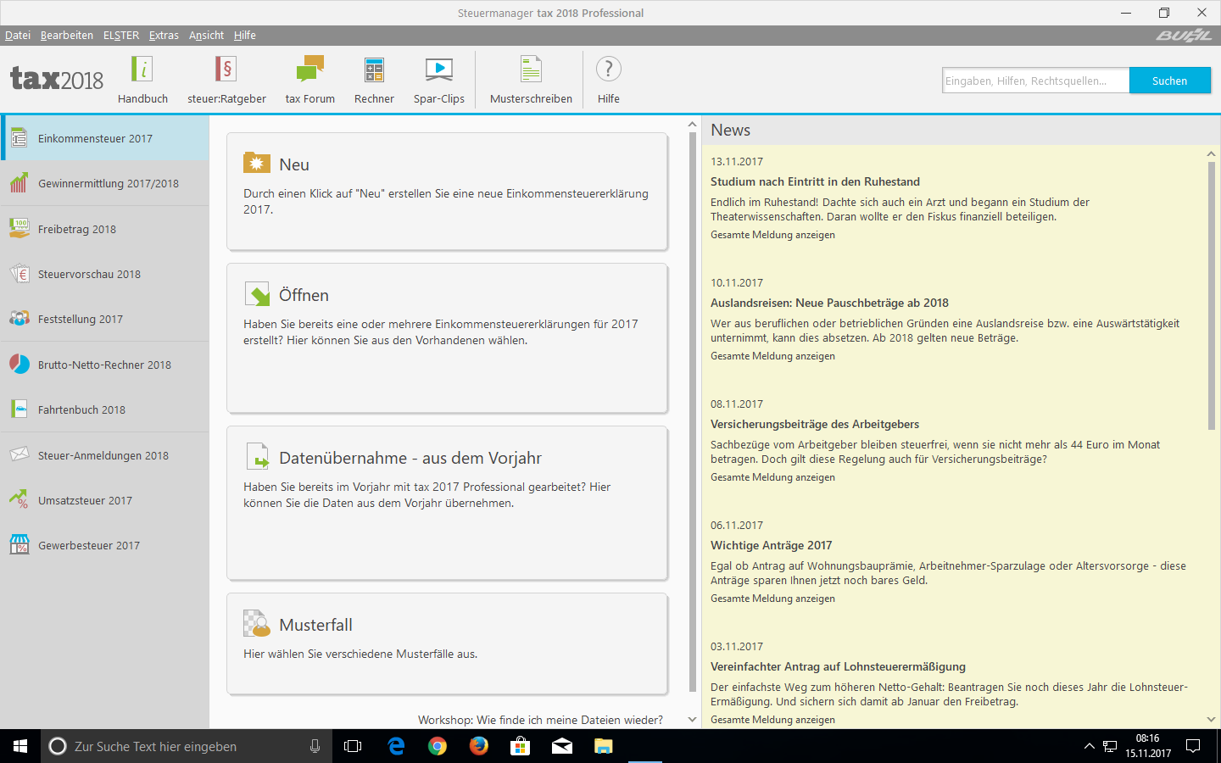Open the Bearbeiten menu
Screen dimensions: 1221x763
[x=67, y=35]
